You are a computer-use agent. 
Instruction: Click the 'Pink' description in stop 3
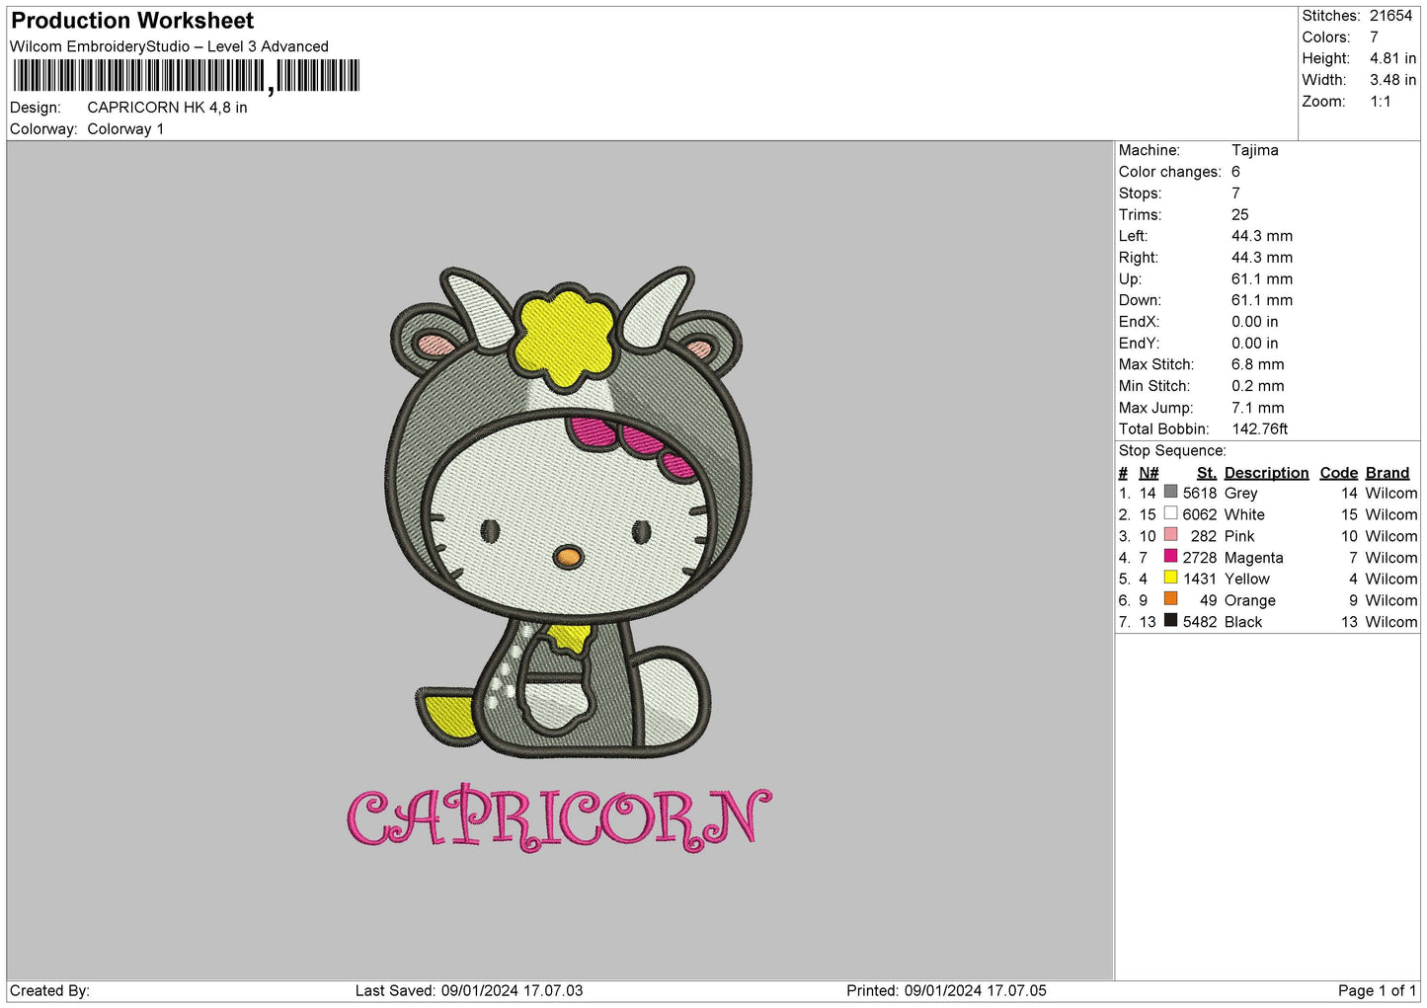tap(1239, 536)
